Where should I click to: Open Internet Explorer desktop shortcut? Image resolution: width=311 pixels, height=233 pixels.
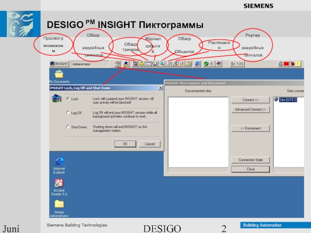(x=59, y=165)
